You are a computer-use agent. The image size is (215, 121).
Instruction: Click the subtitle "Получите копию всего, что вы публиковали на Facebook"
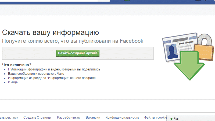pyautogui.click(x=73, y=41)
